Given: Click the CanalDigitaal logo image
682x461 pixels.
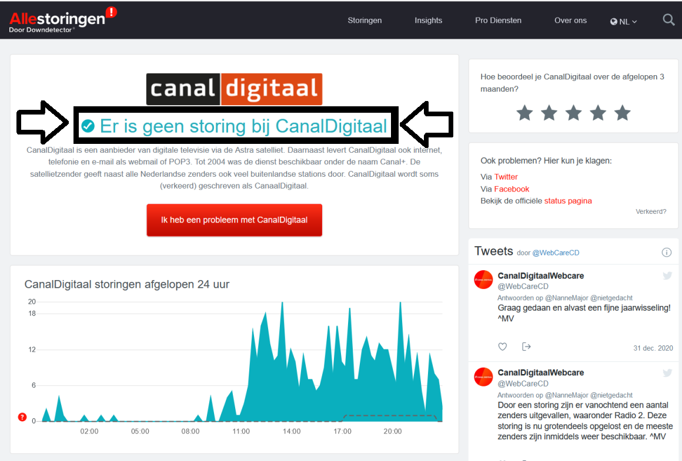Looking at the screenshot, I should [234, 89].
